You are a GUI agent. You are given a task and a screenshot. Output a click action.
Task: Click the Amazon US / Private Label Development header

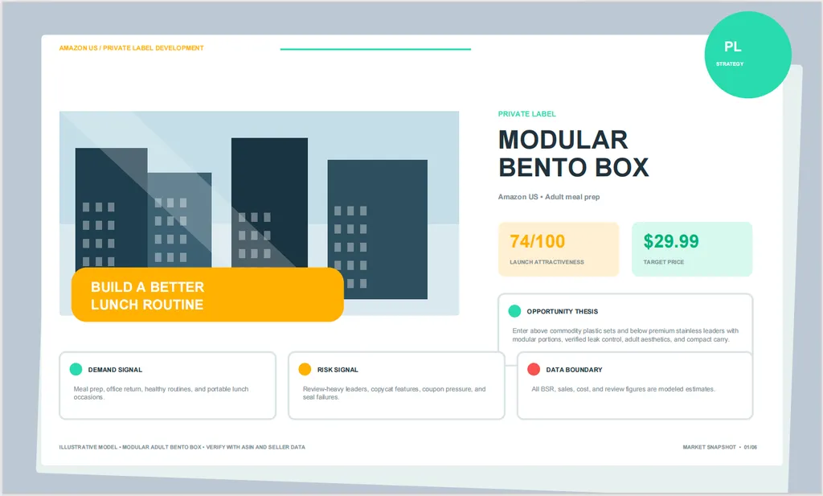tap(131, 47)
